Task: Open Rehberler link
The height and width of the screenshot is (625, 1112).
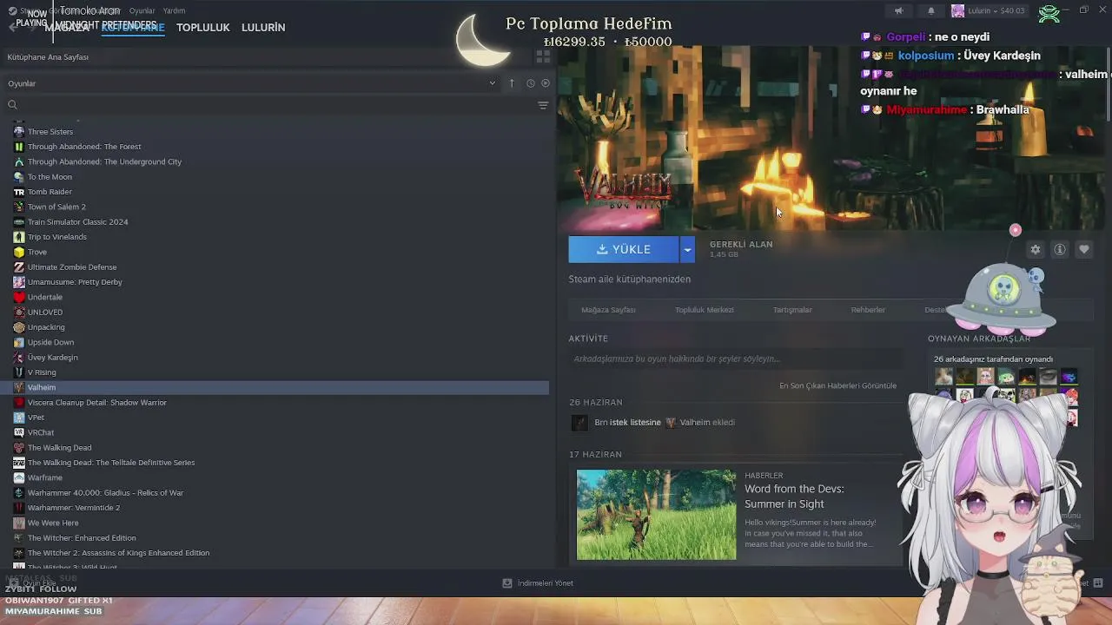Action: [868, 310]
